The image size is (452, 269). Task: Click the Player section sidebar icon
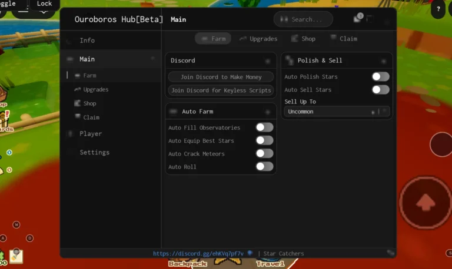coord(70,133)
